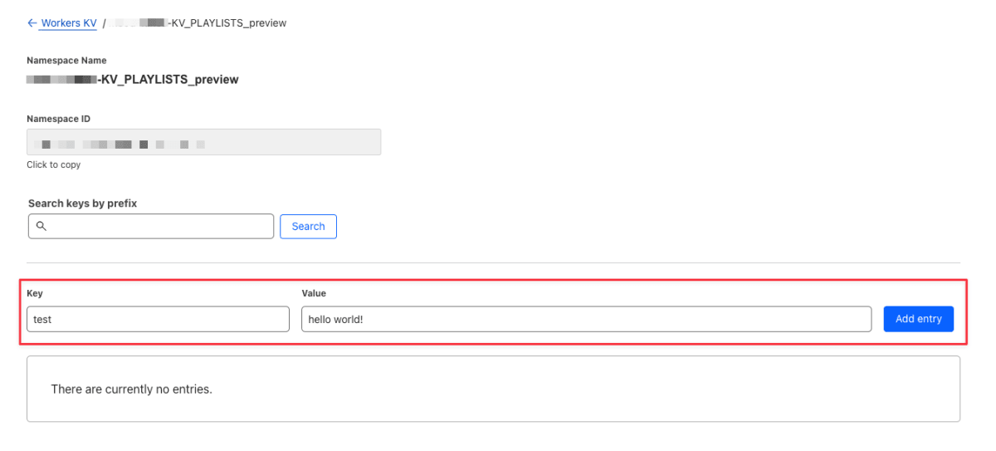Viewport: 996px width, 451px height.
Task: Click the 'Click to copy' text
Action: (x=54, y=164)
